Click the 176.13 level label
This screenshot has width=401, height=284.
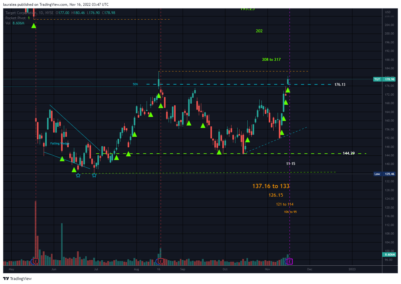pos(340,85)
